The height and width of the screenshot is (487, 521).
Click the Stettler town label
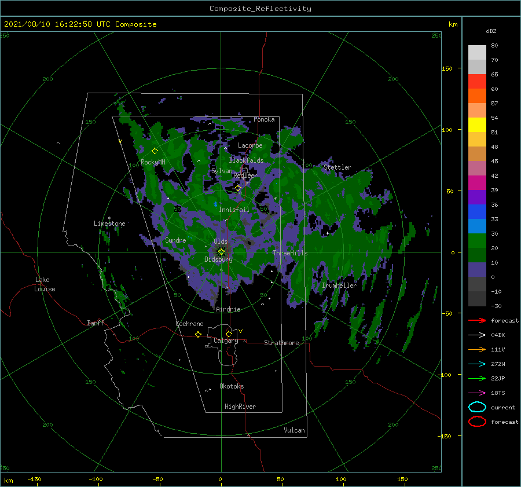(337, 167)
